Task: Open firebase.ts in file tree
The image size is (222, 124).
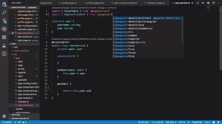Action: 23,102
